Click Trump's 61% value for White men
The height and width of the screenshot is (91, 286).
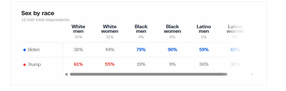pyautogui.click(x=78, y=64)
